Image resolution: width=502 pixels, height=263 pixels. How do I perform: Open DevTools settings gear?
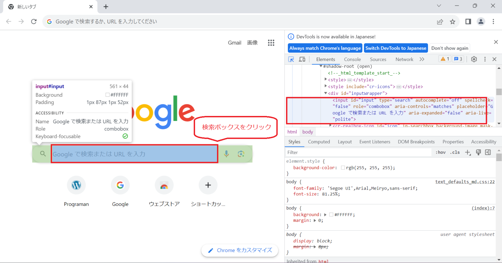click(474, 59)
